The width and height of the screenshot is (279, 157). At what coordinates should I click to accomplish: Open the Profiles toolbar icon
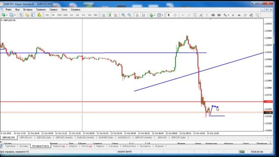(x=11, y=15)
